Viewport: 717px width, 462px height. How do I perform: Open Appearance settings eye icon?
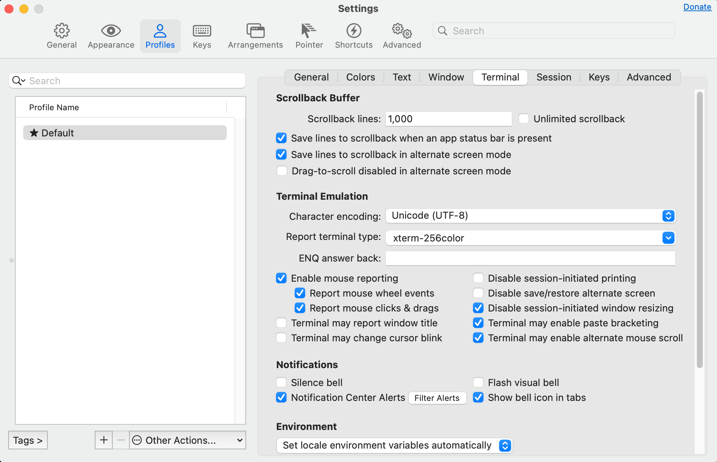(111, 31)
